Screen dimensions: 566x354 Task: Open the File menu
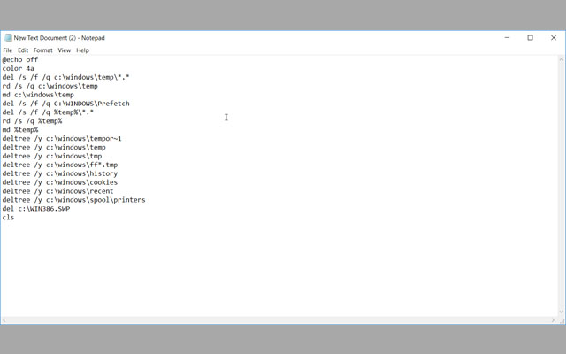8,50
